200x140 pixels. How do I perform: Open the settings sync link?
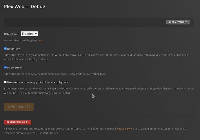tap(125, 129)
